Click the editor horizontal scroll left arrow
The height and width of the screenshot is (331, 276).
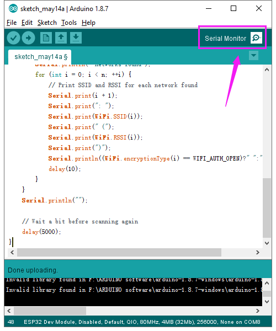click(12, 253)
